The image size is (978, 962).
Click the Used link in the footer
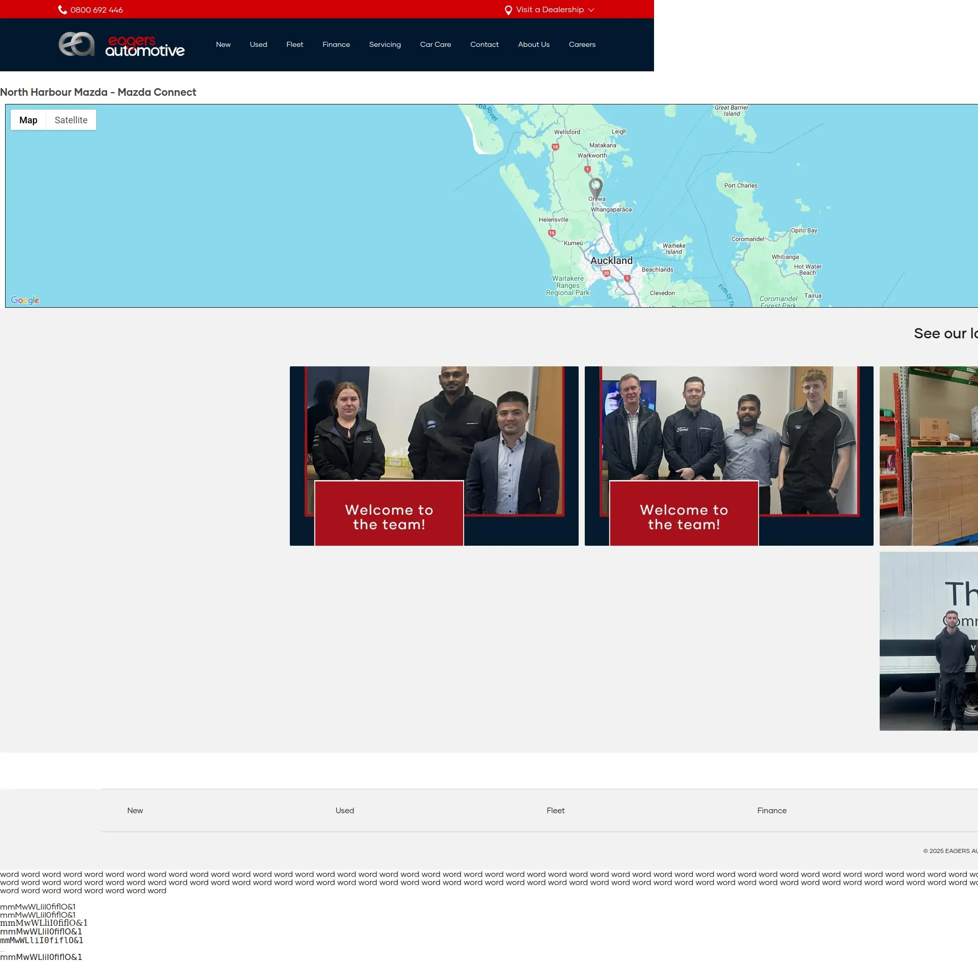(x=344, y=810)
